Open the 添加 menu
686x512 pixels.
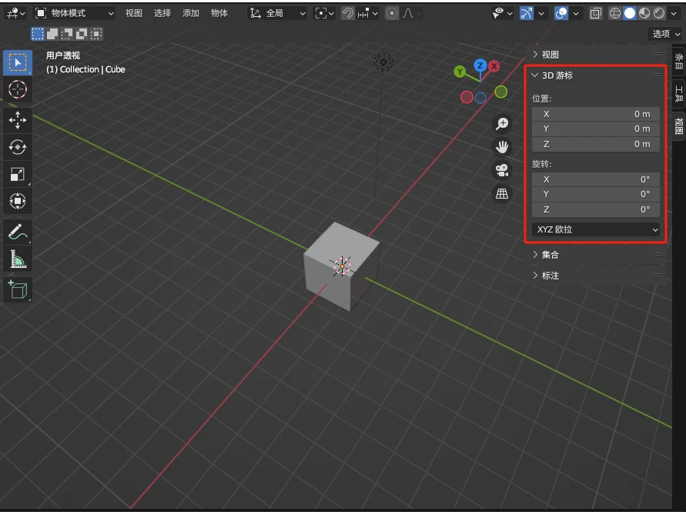pyautogui.click(x=191, y=13)
